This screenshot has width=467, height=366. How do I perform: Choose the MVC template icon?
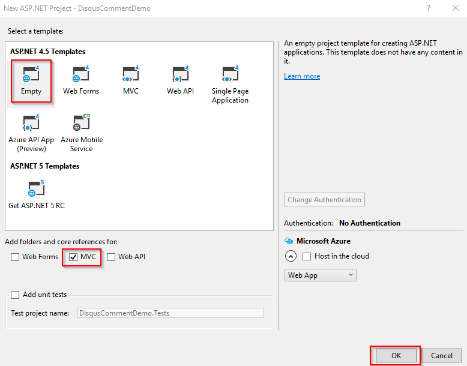tap(130, 74)
